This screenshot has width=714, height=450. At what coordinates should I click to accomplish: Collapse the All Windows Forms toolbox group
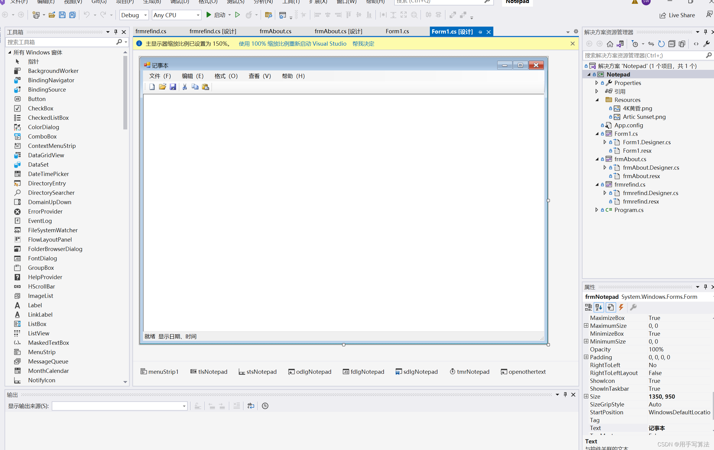click(10, 53)
